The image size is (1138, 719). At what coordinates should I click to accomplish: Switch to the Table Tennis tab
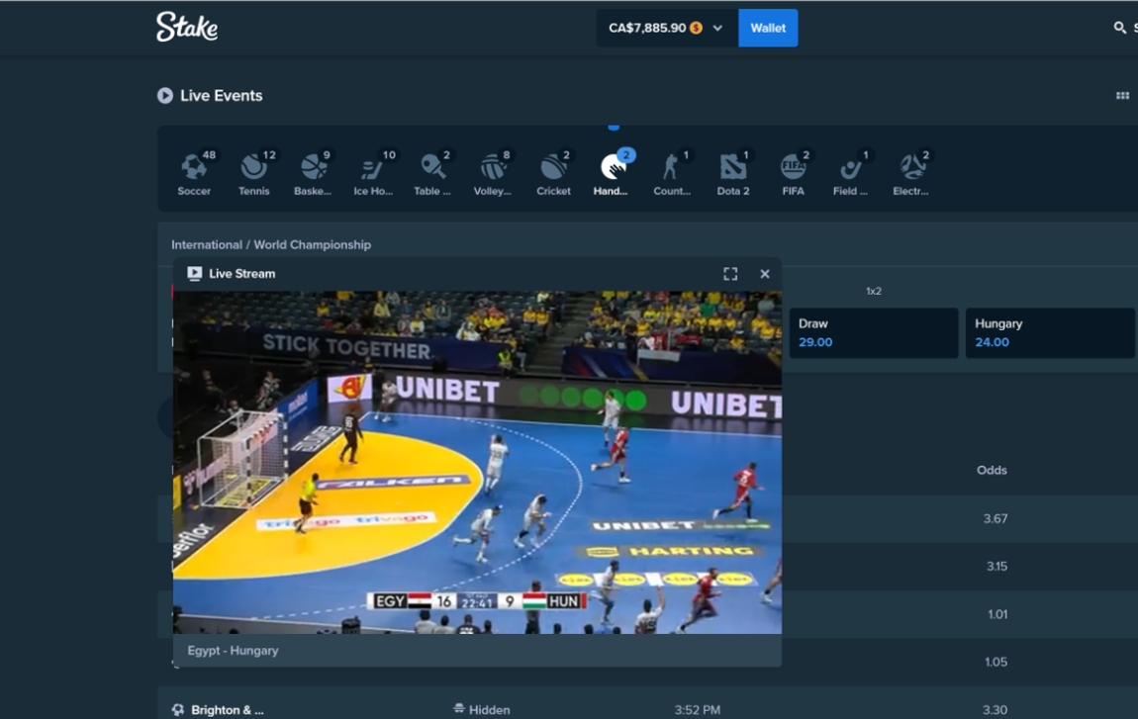point(433,168)
